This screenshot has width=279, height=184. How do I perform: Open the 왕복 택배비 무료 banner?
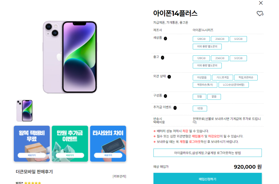pos(32,144)
